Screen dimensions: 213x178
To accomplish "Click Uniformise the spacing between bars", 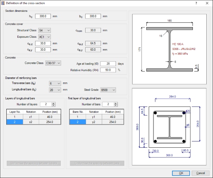I will coord(97,163).
